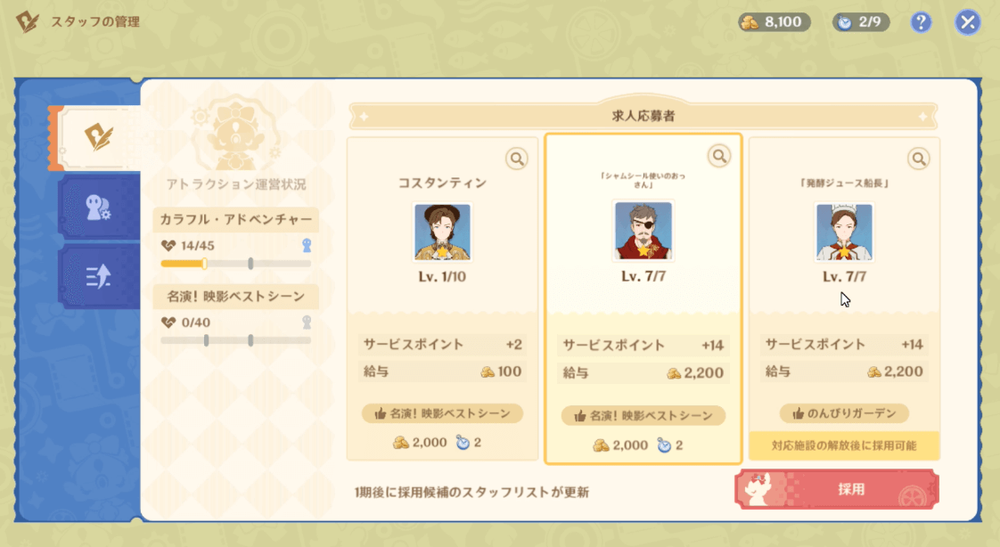Image resolution: width=1000 pixels, height=547 pixels.
Task: Select the eyepatch man portrait
Action: pyautogui.click(x=643, y=230)
